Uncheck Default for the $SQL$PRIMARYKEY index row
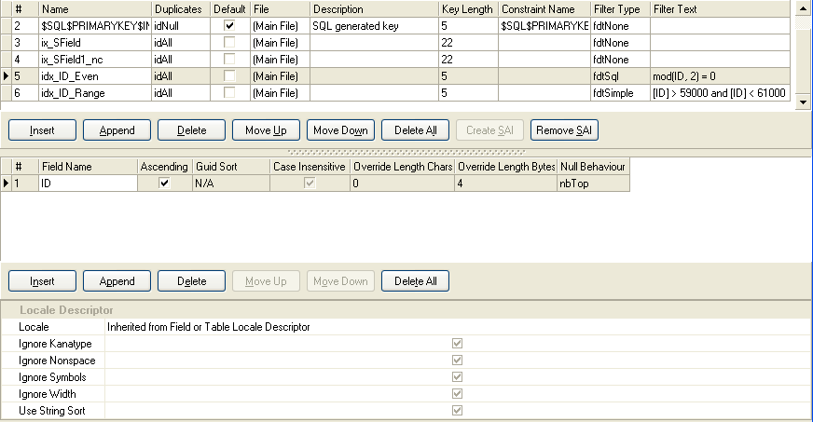This screenshot has height=422, width=813. point(229,26)
